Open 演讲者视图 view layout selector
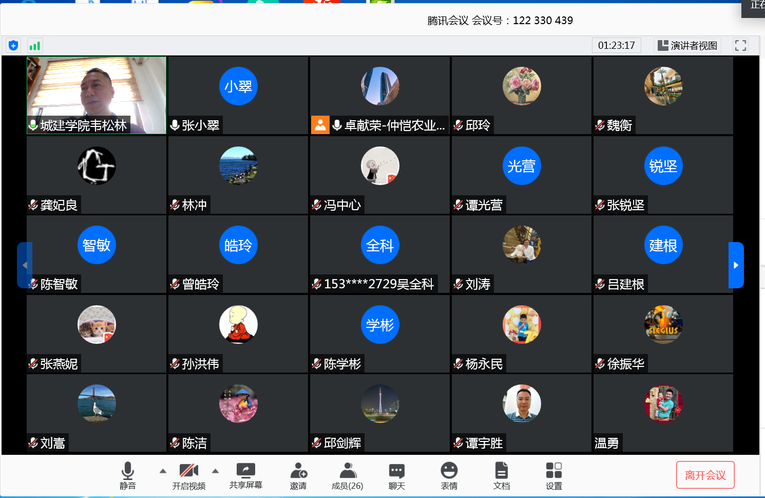The image size is (765, 498). 687,45
